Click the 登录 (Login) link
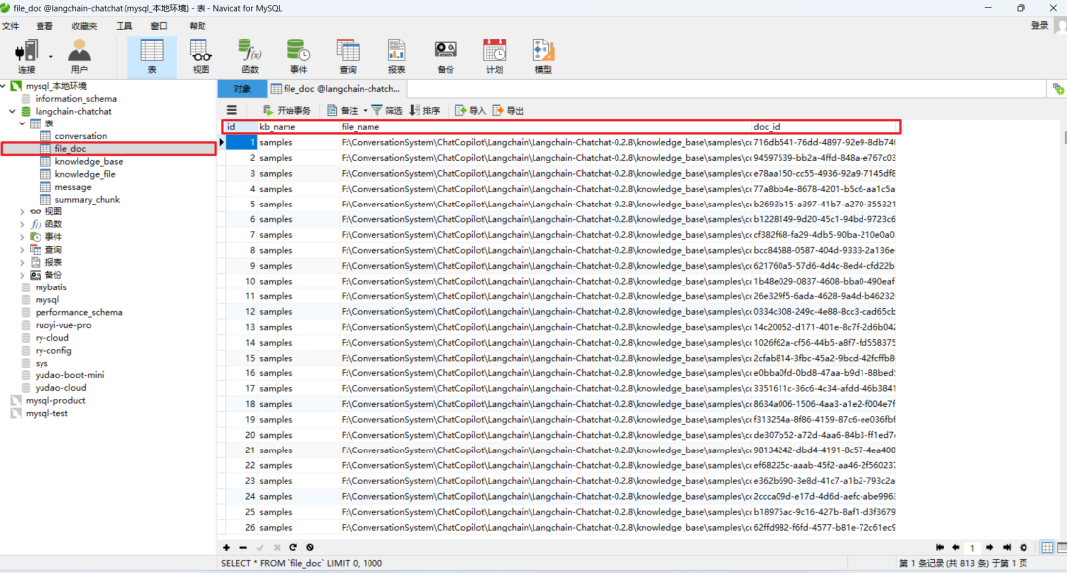 [x=1039, y=25]
